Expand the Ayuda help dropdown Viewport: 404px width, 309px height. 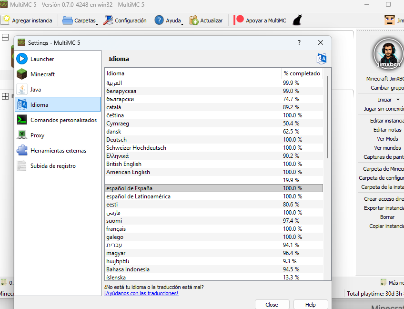click(x=169, y=21)
